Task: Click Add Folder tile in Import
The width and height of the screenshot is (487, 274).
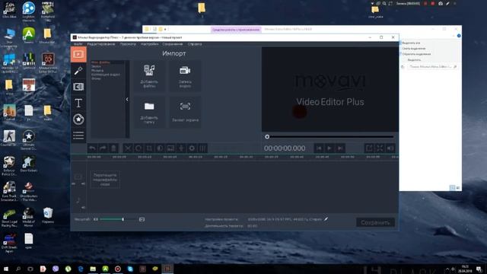Action: click(x=149, y=112)
